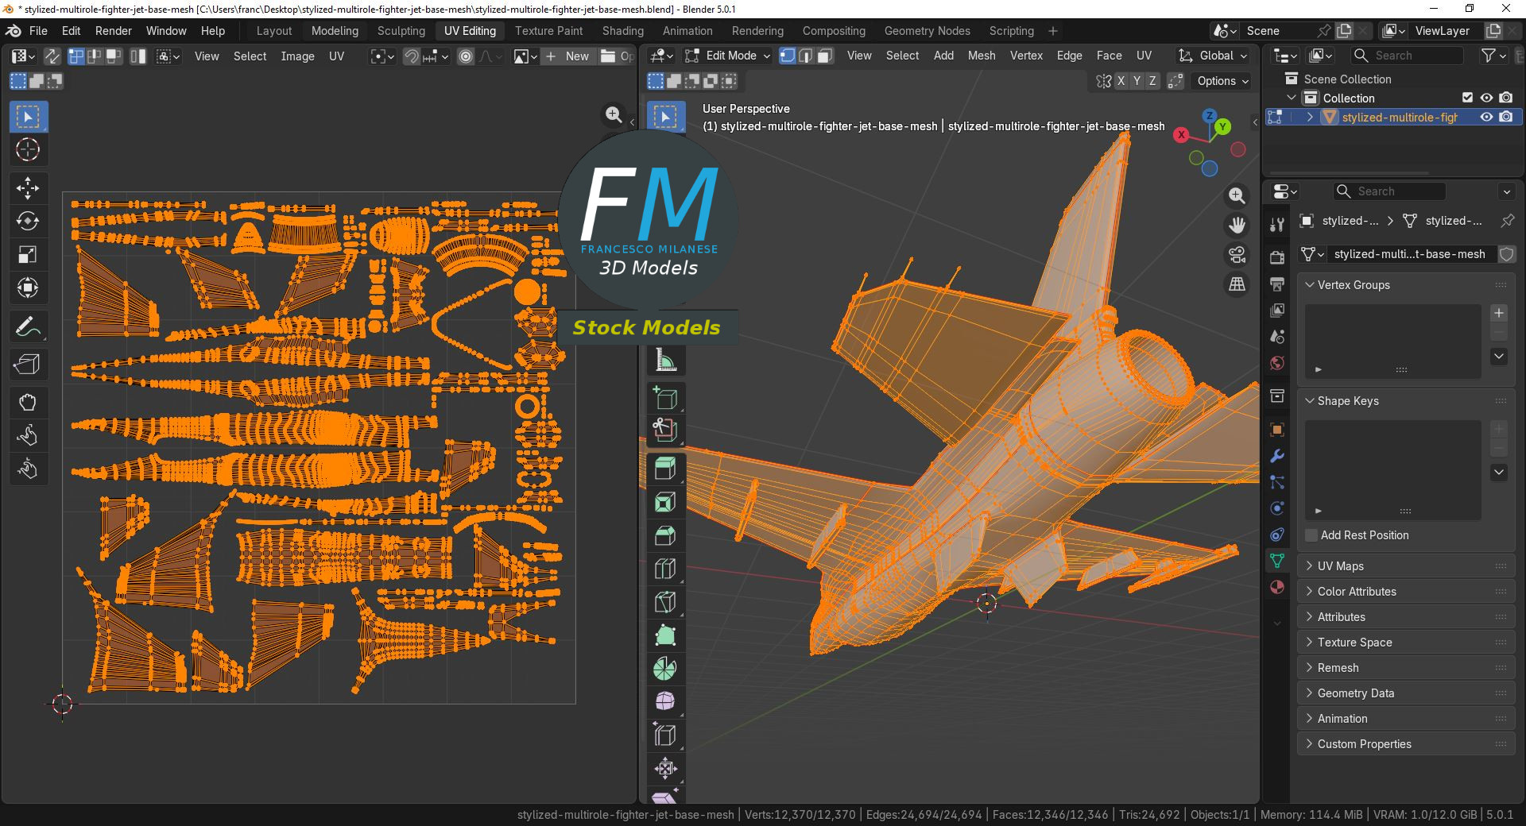Toggle fake user shield for mesh data
This screenshot has height=826, width=1526.
tap(1506, 254)
